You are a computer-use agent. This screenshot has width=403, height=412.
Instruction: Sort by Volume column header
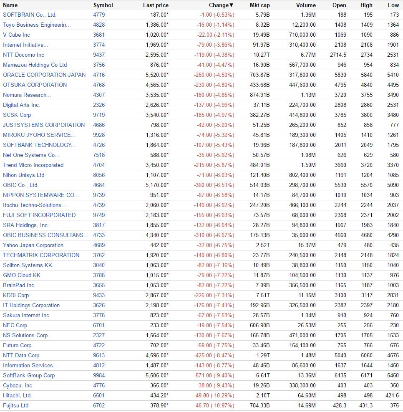pos(306,5)
